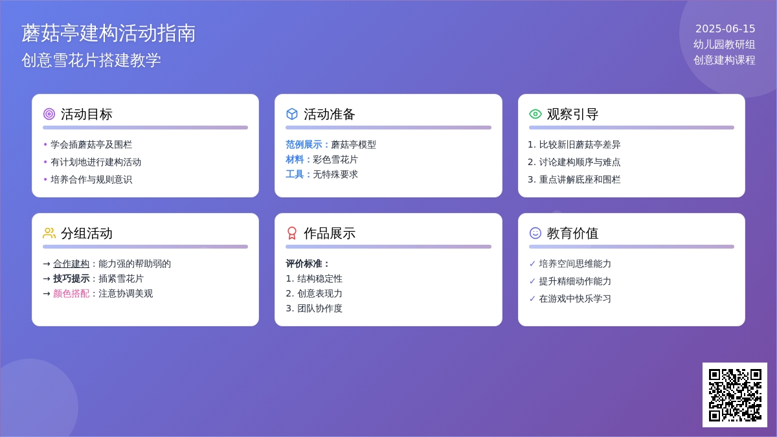Click the text 插紧雪花片
Image resolution: width=777 pixels, height=437 pixels.
(x=121, y=278)
